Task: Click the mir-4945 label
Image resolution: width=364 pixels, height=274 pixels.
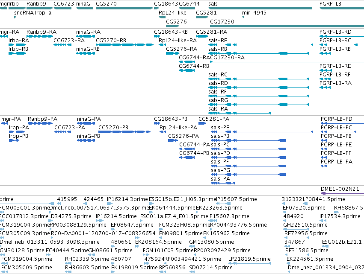Action: tap(254, 12)
